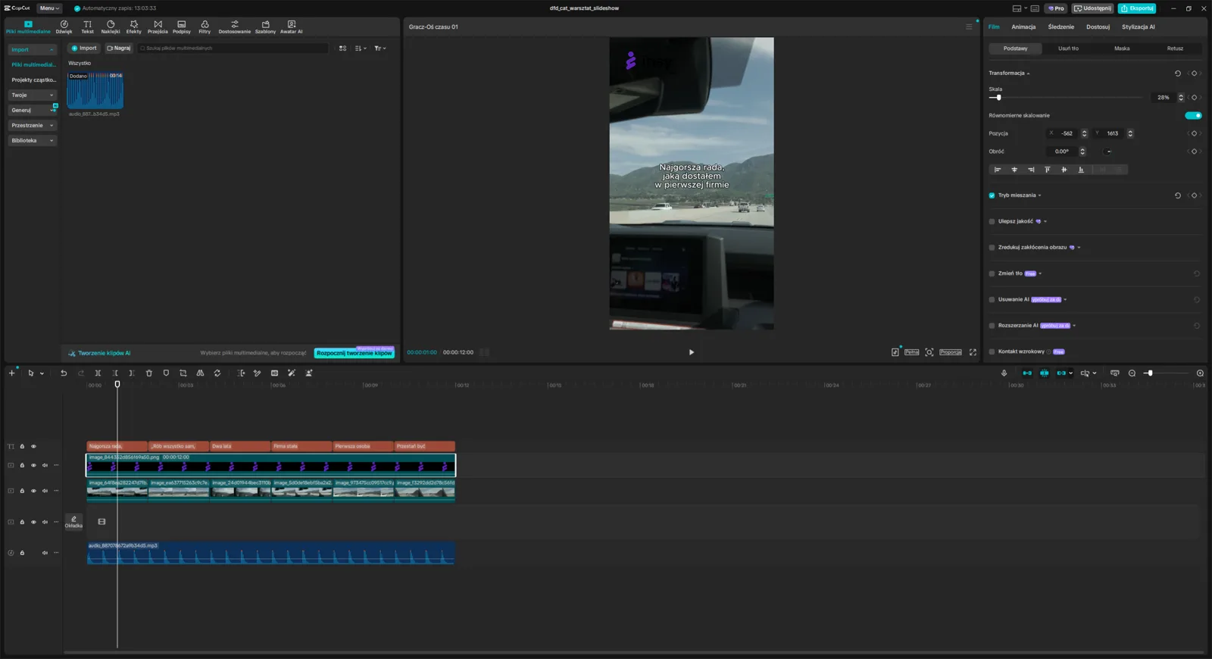Expand the Twoje sidebar section
This screenshot has height=659, width=1212.
[x=33, y=95]
